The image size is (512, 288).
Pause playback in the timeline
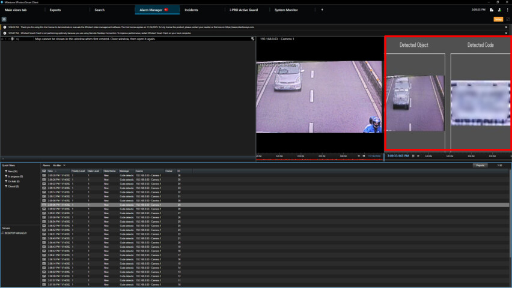click(x=413, y=156)
